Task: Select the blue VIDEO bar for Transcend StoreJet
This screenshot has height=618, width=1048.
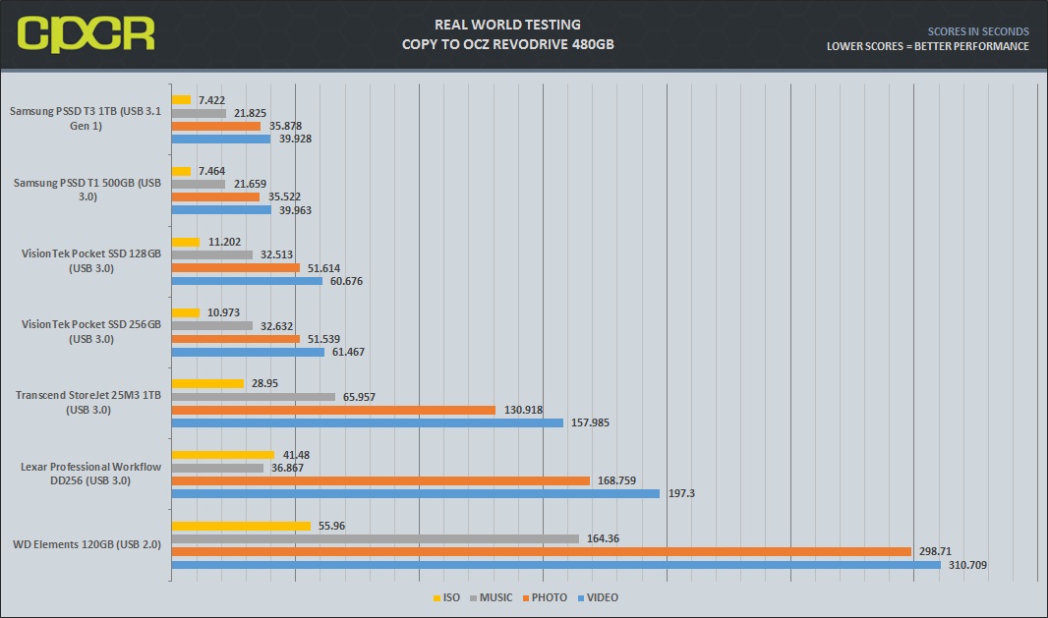Action: [x=368, y=422]
